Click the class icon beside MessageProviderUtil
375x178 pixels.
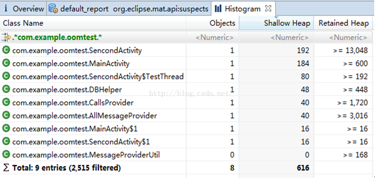click(x=6, y=154)
